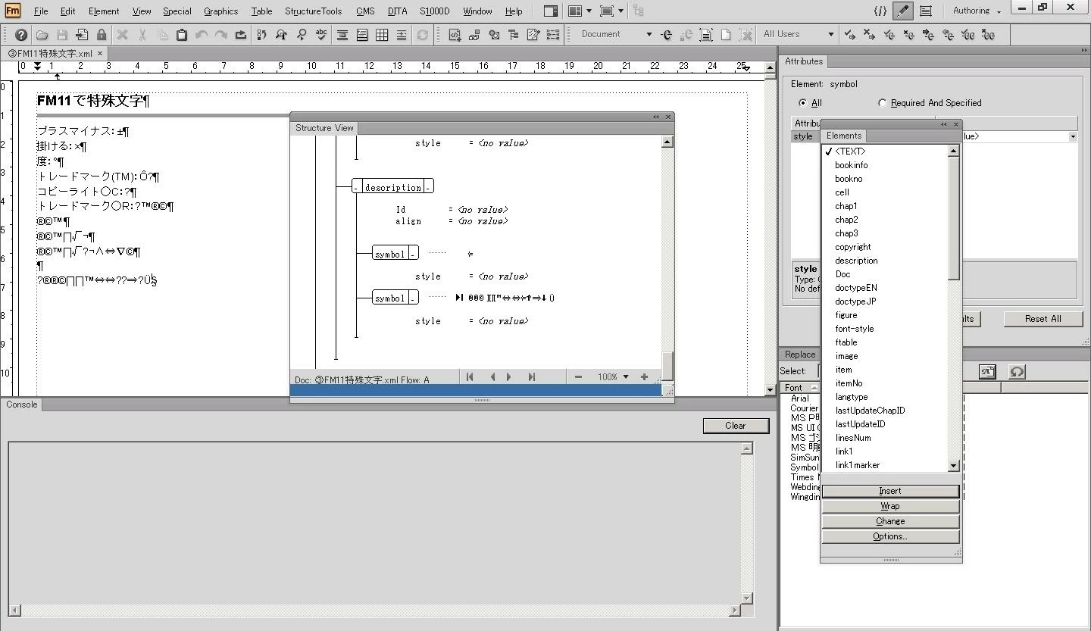Select Required And Specified radio button

[x=882, y=103]
